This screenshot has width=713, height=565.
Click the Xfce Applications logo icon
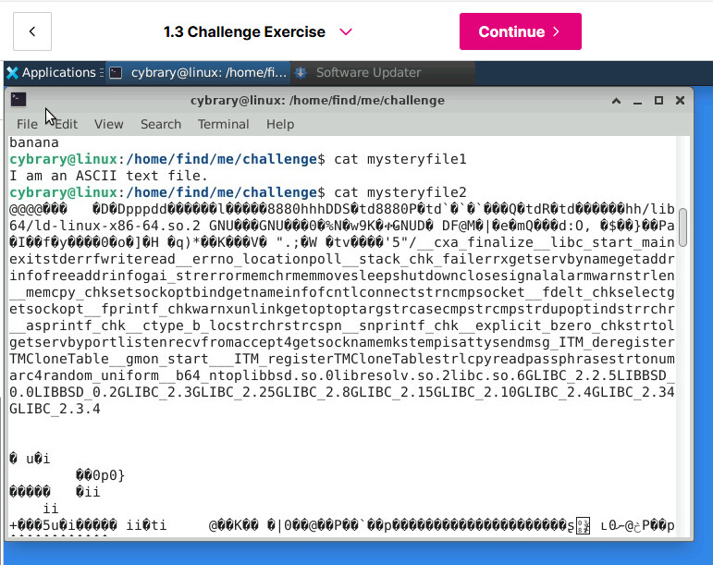(12, 72)
